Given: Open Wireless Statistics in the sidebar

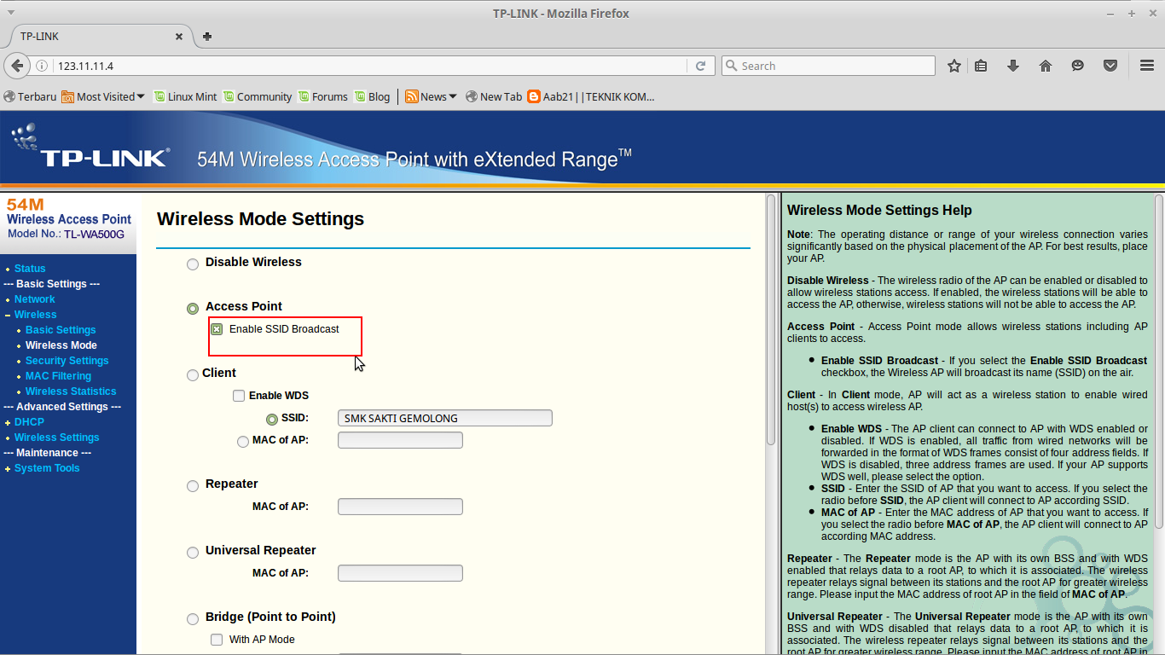Looking at the screenshot, I should (x=71, y=391).
